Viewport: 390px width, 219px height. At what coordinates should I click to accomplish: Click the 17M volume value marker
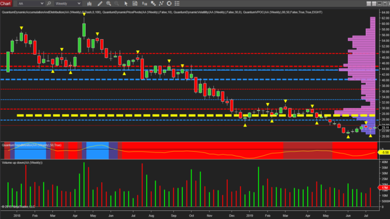[384, 188]
